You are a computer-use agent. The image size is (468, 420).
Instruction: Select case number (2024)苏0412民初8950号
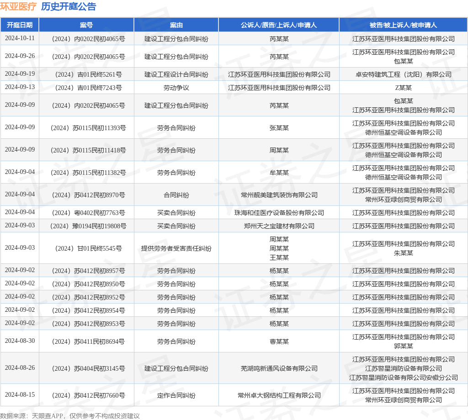click(x=88, y=284)
